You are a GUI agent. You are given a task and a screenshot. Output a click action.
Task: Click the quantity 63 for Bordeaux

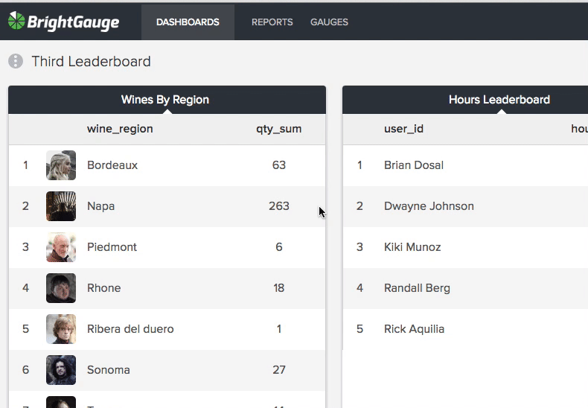[279, 165]
